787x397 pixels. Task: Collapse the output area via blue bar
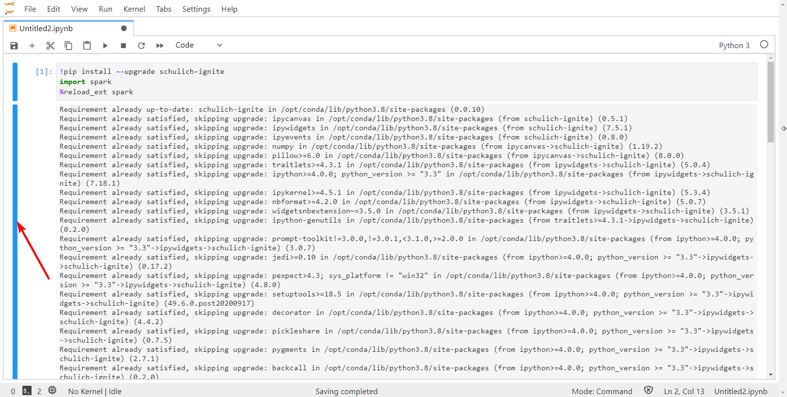click(15, 242)
